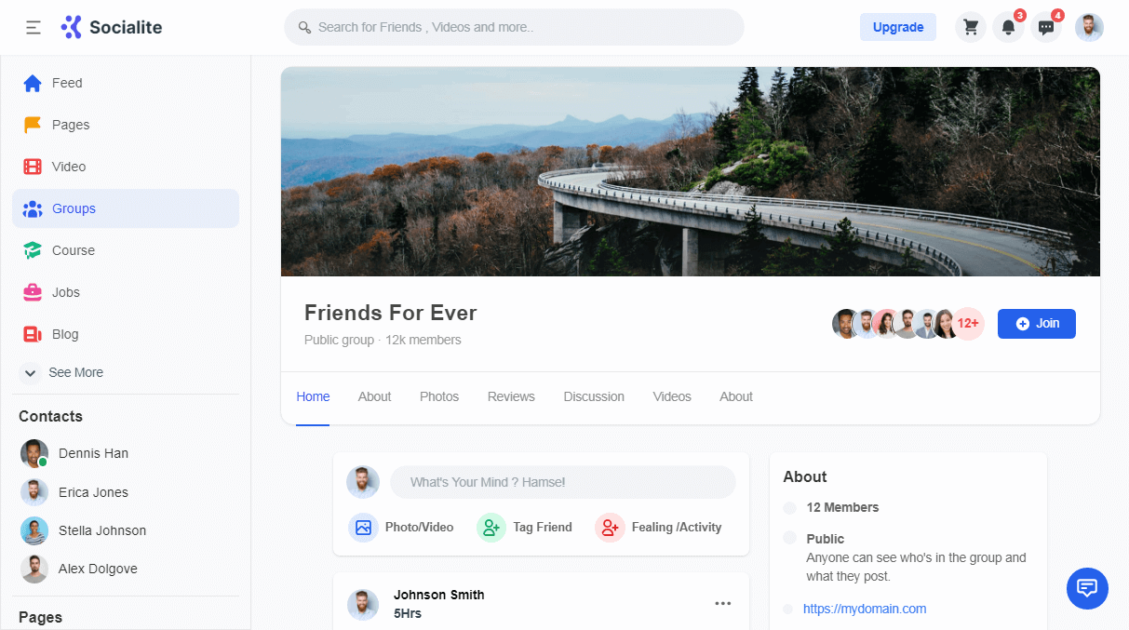The height and width of the screenshot is (630, 1129).
Task: Switch to the Photos tab
Action: pyautogui.click(x=438, y=396)
